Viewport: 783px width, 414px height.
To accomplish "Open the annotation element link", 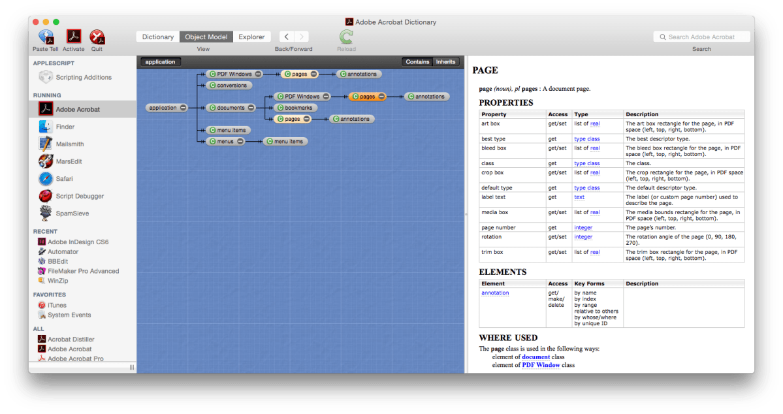I will pyautogui.click(x=495, y=293).
